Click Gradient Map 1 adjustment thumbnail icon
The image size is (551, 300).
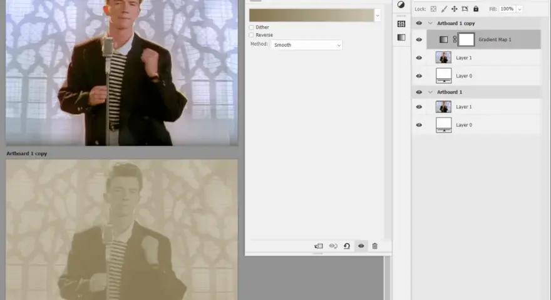444,39
